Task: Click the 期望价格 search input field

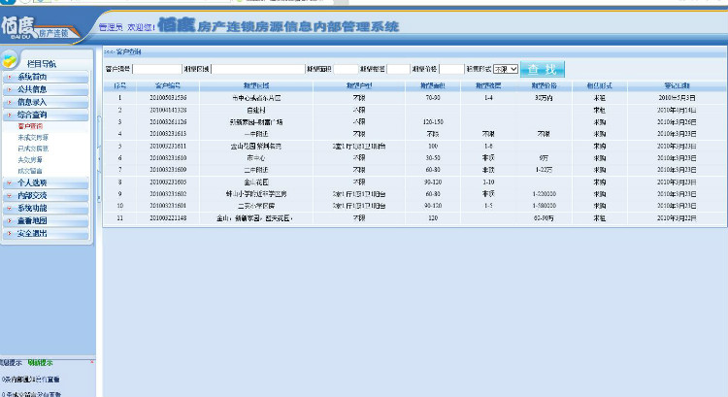Action: (451, 69)
